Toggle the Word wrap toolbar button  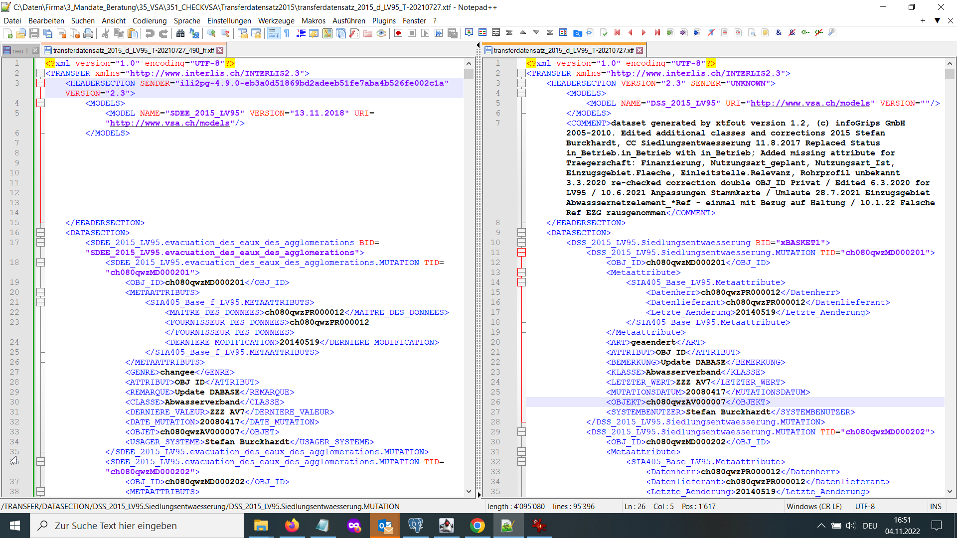273,33
